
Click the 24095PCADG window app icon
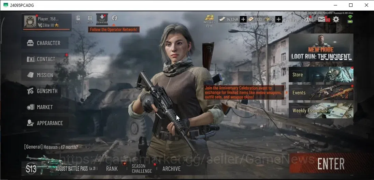click(6, 5)
